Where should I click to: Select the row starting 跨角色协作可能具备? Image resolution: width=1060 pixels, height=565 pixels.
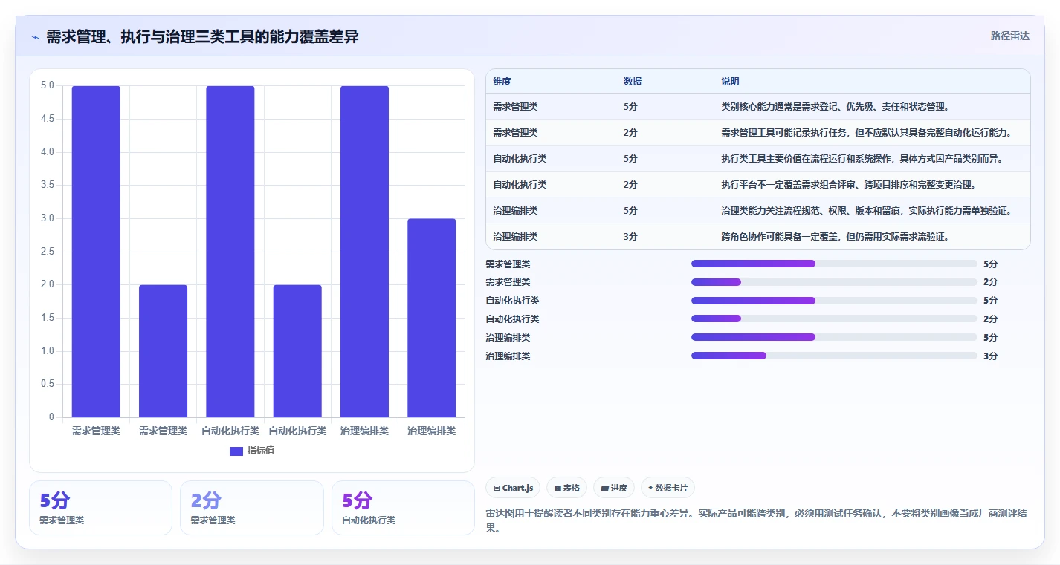click(x=758, y=237)
